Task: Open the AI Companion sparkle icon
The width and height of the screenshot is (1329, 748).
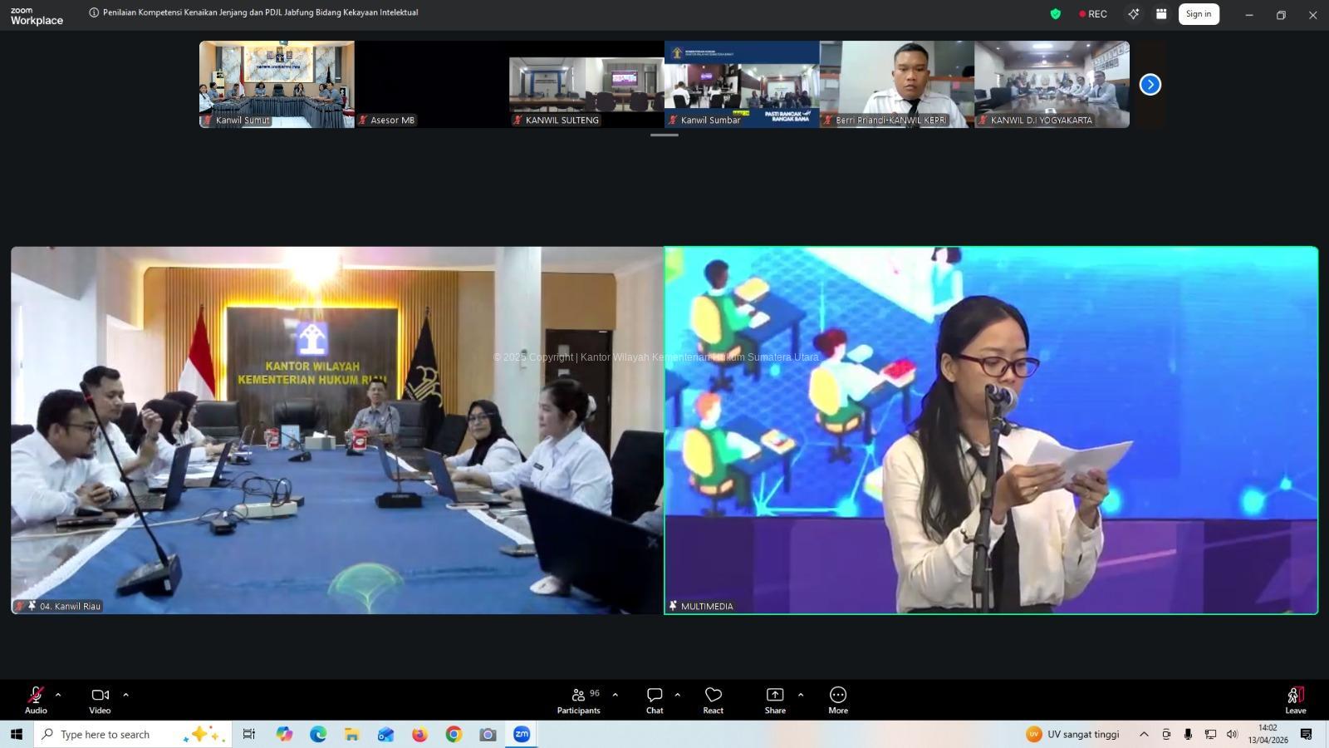Action: tap(1133, 14)
